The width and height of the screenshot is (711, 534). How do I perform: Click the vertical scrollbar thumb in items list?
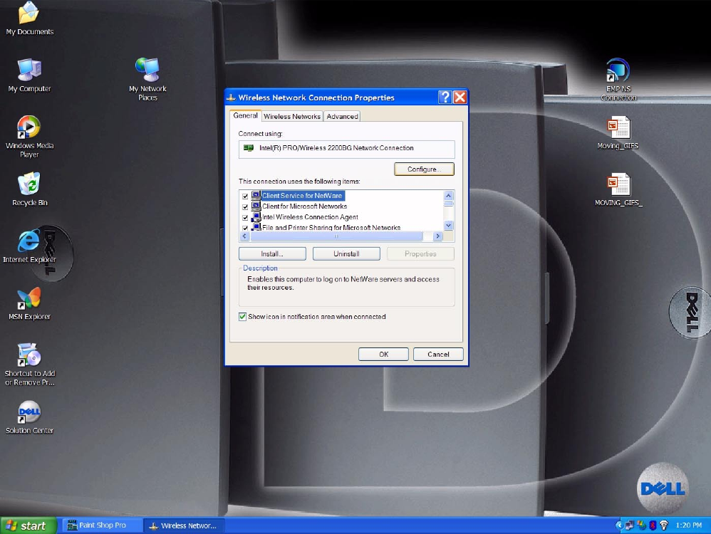pyautogui.click(x=448, y=204)
